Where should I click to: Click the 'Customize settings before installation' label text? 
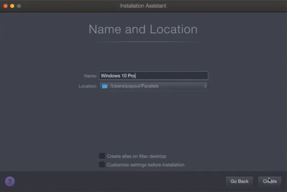coord(145,165)
